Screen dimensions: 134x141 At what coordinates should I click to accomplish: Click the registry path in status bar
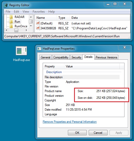pyautogui.click(x=62, y=36)
